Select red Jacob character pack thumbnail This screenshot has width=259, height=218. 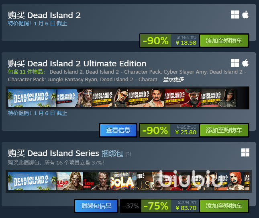point(182,98)
